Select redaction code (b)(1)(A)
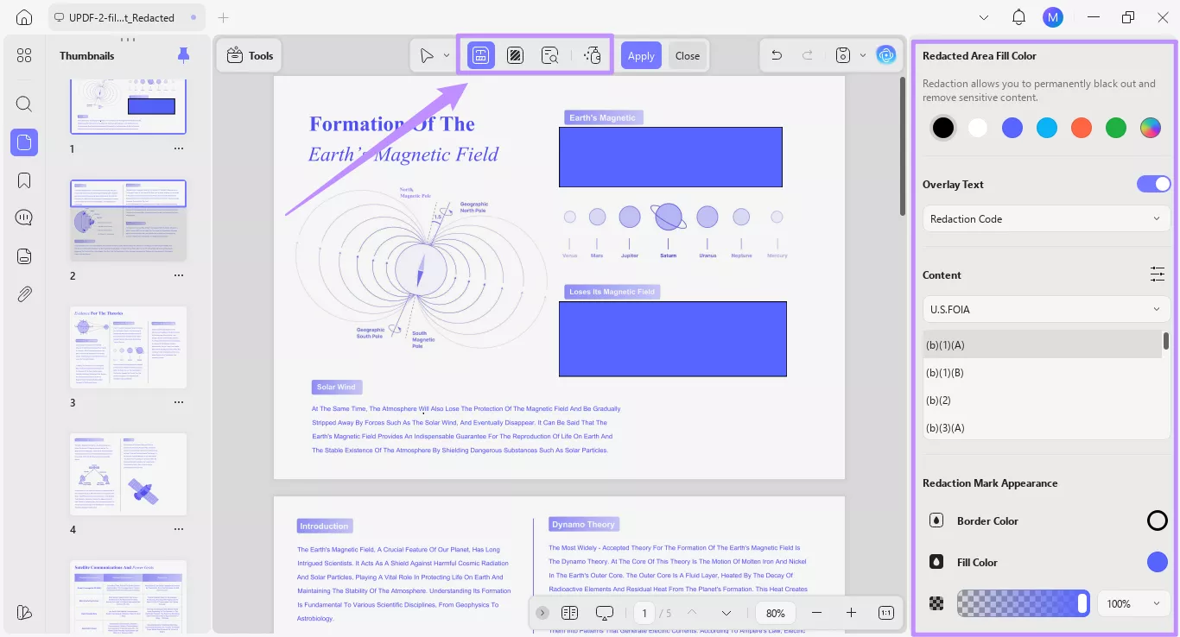1180x637 pixels. 1042,344
